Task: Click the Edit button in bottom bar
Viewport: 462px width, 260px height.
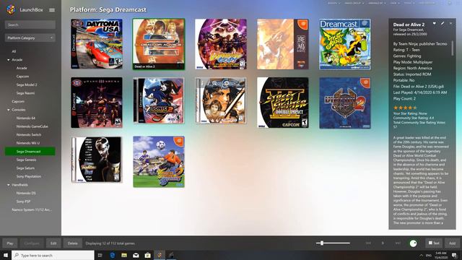Action: [x=53, y=243]
